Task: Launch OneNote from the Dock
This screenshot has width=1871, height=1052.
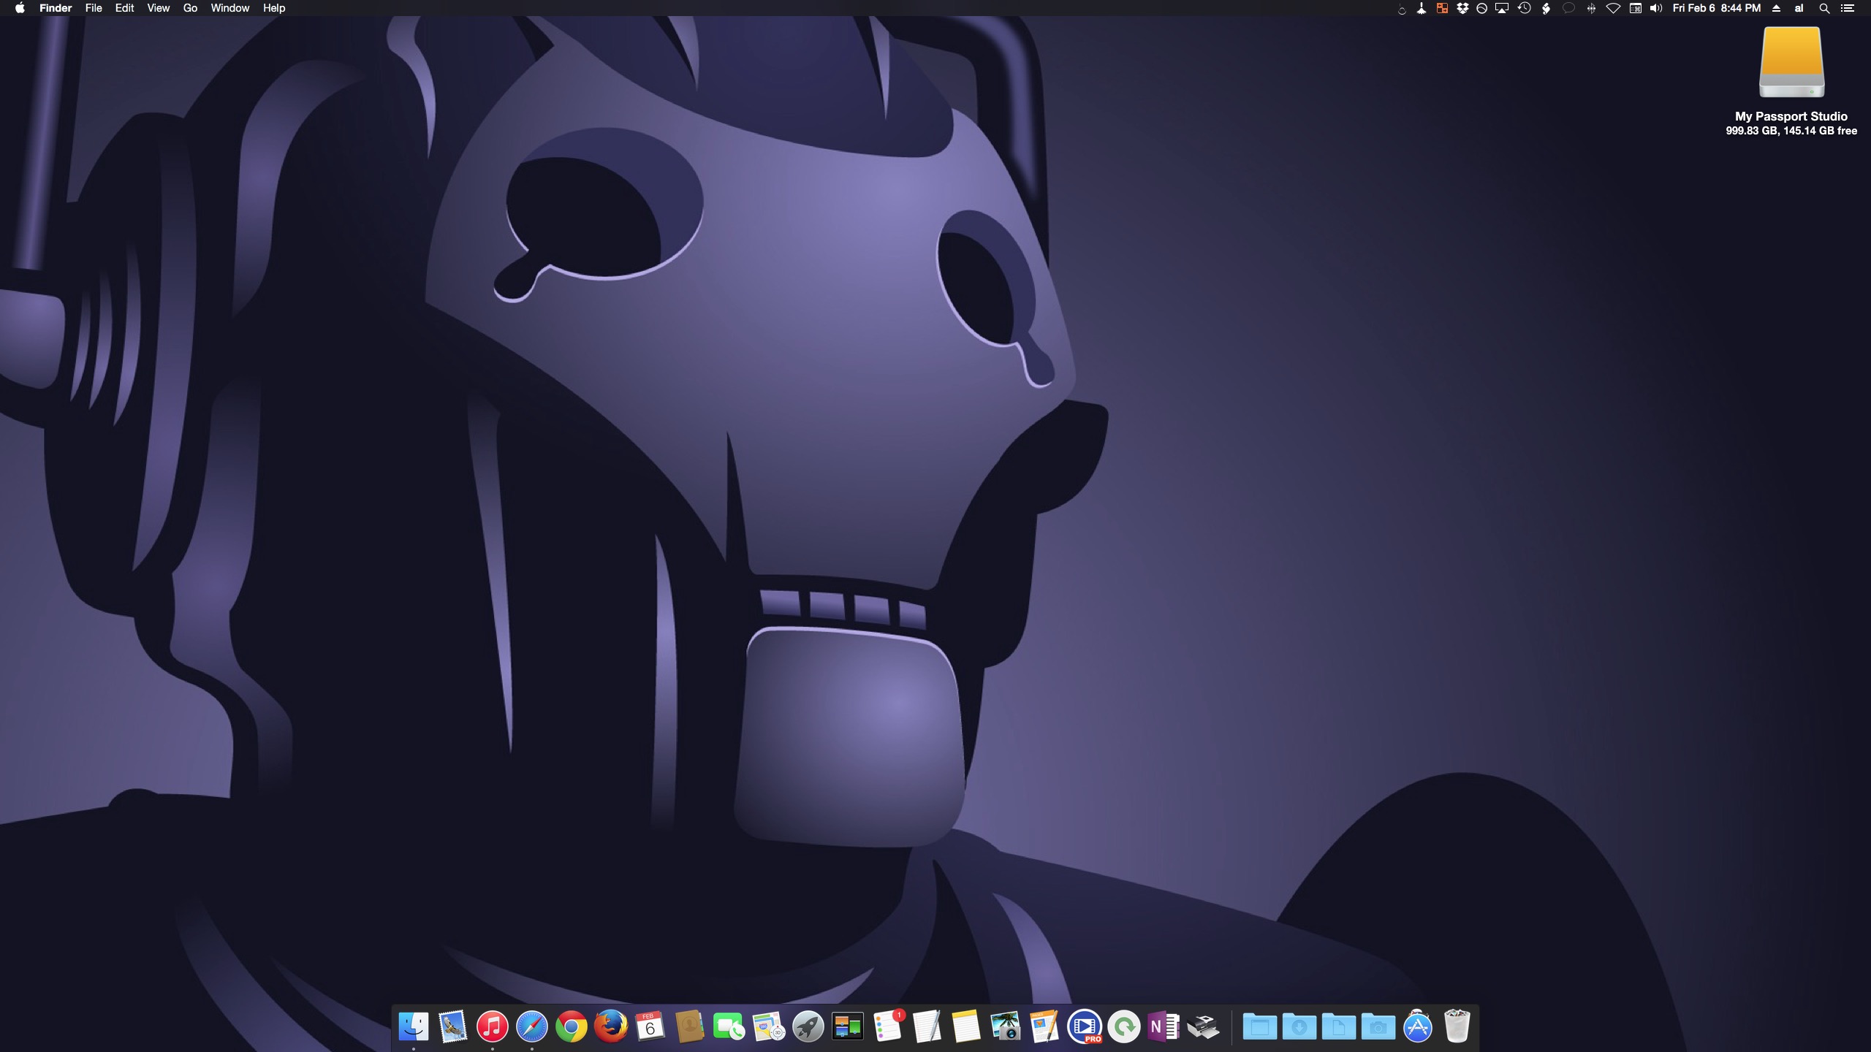Action: (x=1164, y=1026)
